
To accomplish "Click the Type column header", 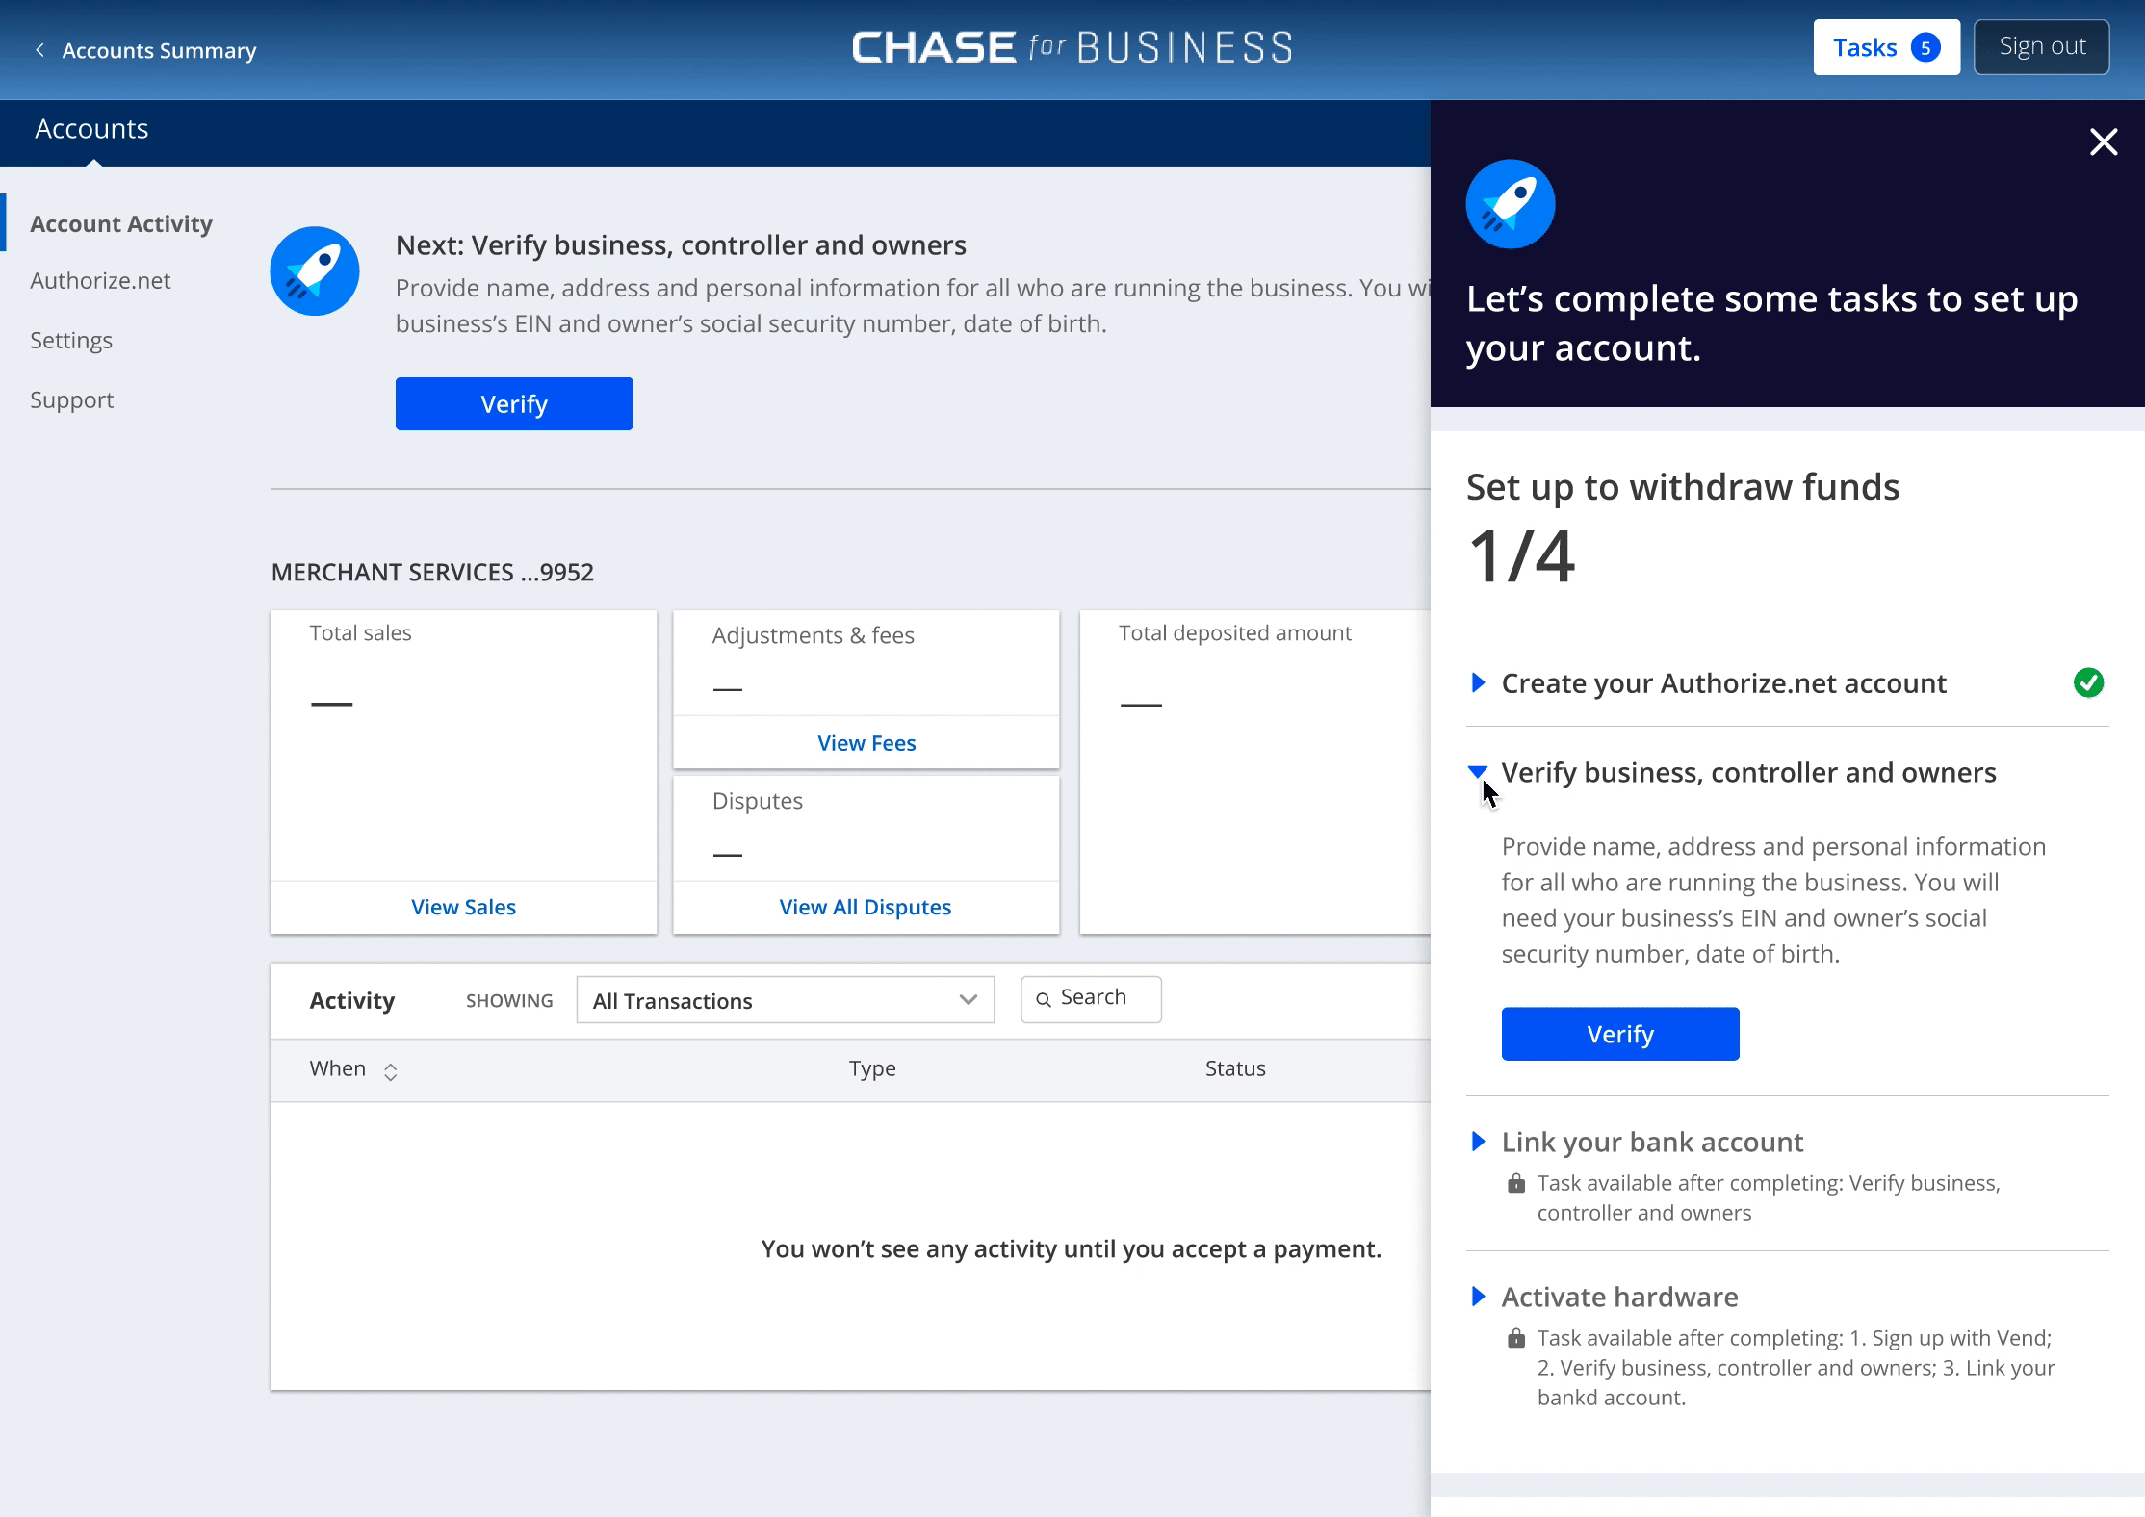I will click(872, 1068).
